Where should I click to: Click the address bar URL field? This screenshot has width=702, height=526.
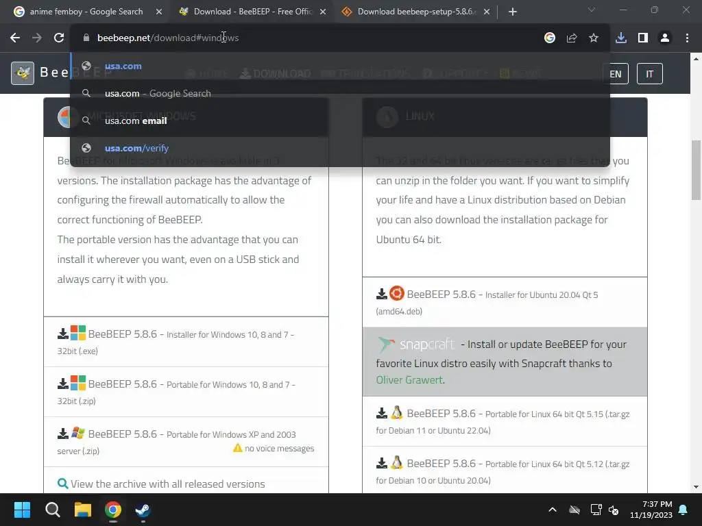click(x=313, y=38)
